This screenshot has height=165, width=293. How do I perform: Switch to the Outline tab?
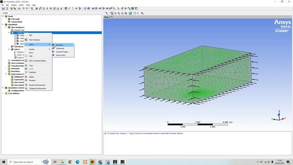tap(5, 13)
